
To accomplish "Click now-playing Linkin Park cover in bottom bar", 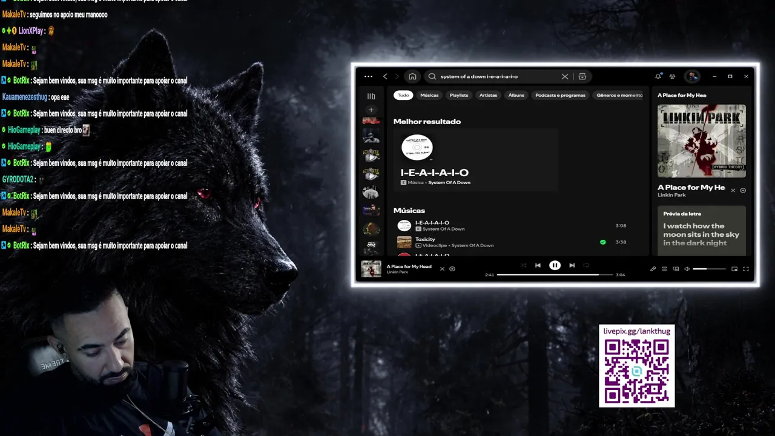I will point(371,269).
